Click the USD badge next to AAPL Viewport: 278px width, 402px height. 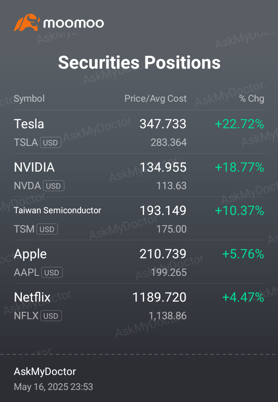[x=52, y=272]
